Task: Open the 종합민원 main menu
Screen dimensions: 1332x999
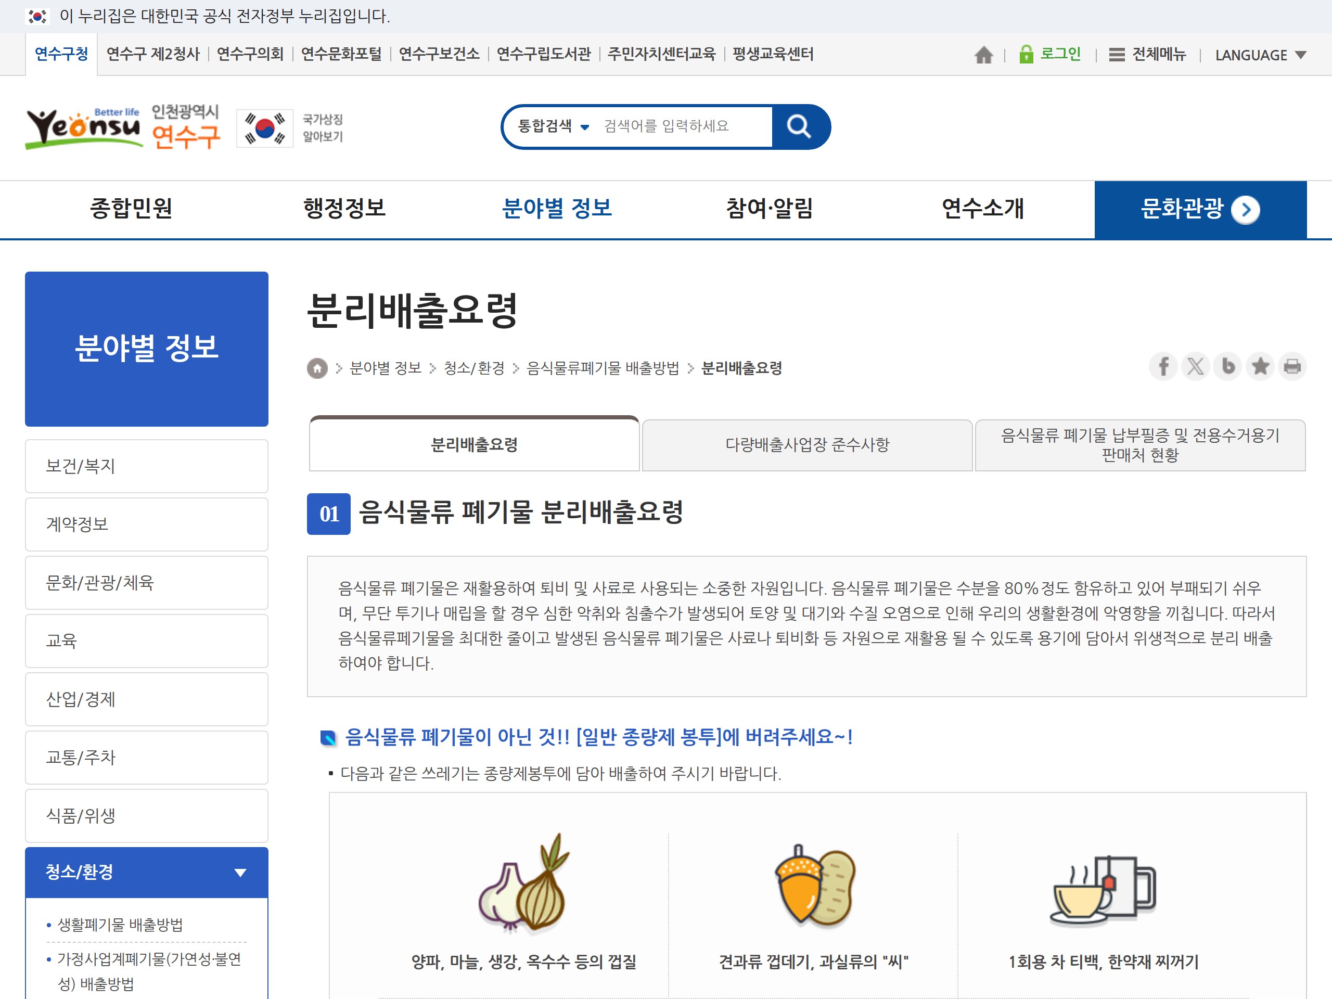Action: point(131,208)
